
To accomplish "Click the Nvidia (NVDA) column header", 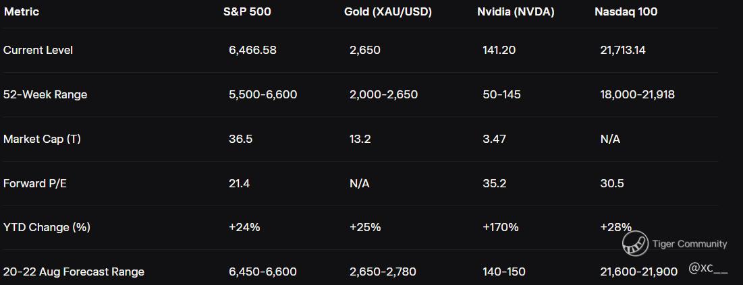I will 516,11.
